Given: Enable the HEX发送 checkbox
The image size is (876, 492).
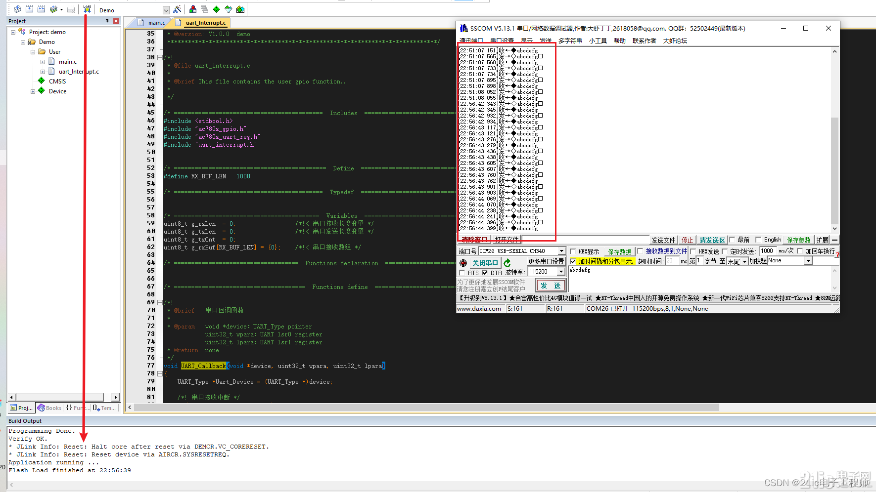Looking at the screenshot, I should (693, 251).
